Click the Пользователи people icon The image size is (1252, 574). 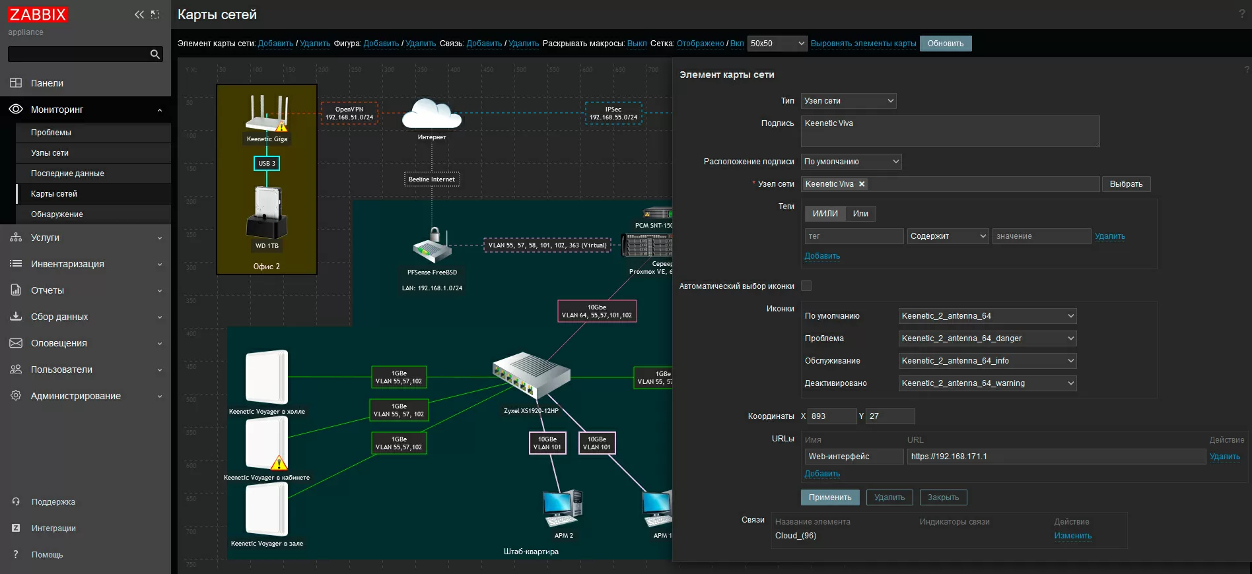[x=16, y=369]
